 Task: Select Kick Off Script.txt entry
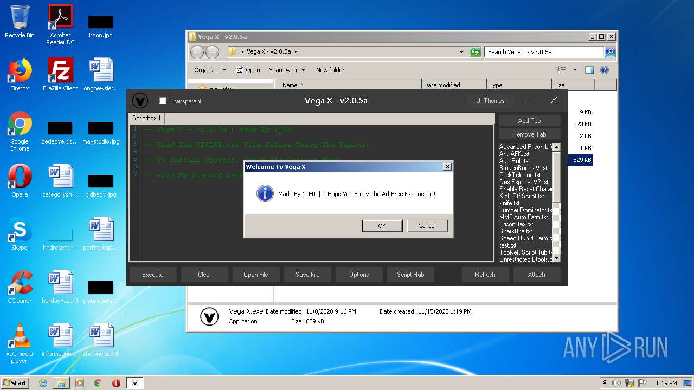coord(522,196)
